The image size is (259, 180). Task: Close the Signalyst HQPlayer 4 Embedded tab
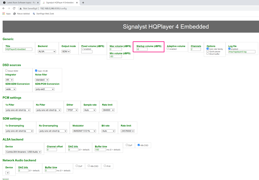77,3
